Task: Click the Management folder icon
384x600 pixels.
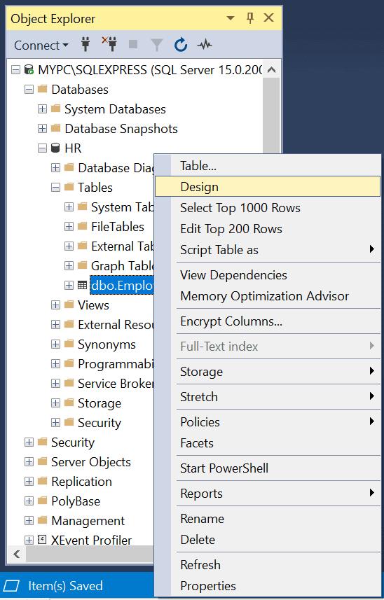Action: tap(43, 520)
